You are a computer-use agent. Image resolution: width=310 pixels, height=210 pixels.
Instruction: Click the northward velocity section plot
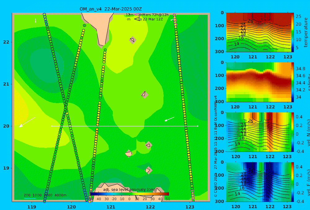coord(259,132)
